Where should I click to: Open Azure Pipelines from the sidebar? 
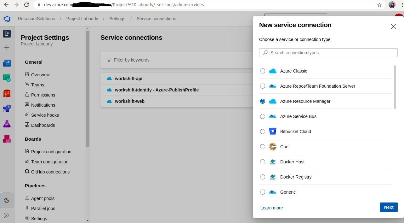7,109
